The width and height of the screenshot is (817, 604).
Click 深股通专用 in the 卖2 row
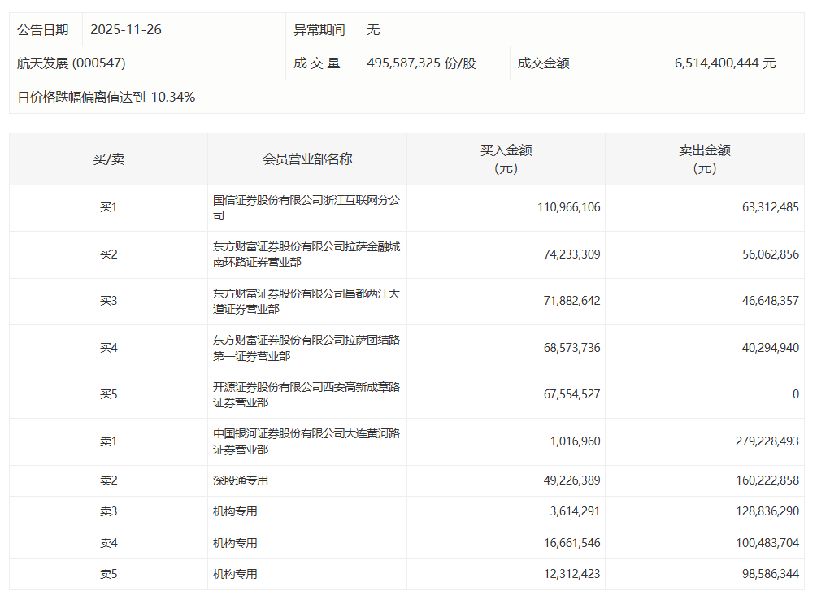[241, 480]
